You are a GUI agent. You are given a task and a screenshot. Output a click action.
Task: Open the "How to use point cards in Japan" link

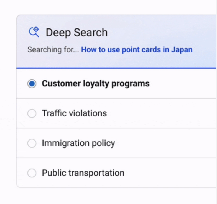click(137, 50)
